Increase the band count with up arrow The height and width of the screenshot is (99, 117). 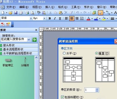coord(97,89)
